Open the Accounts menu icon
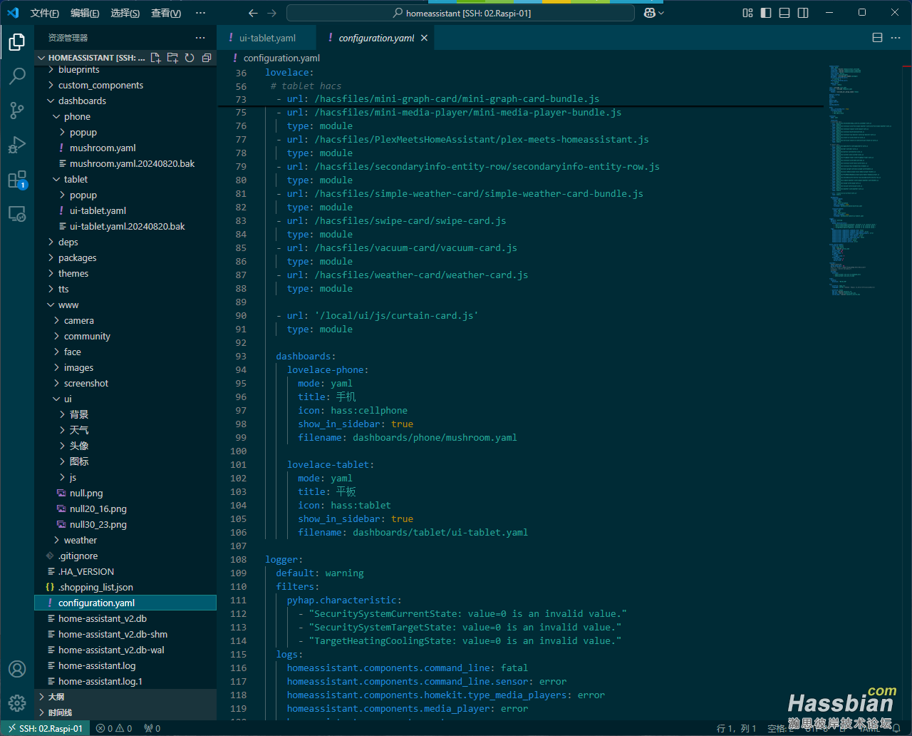This screenshot has height=736, width=912. tap(17, 669)
